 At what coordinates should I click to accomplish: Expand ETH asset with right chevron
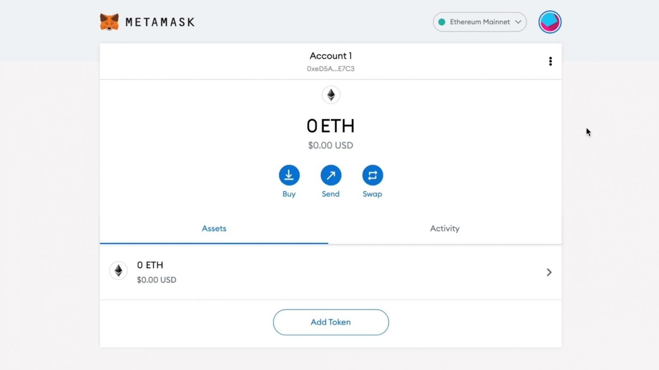549,272
